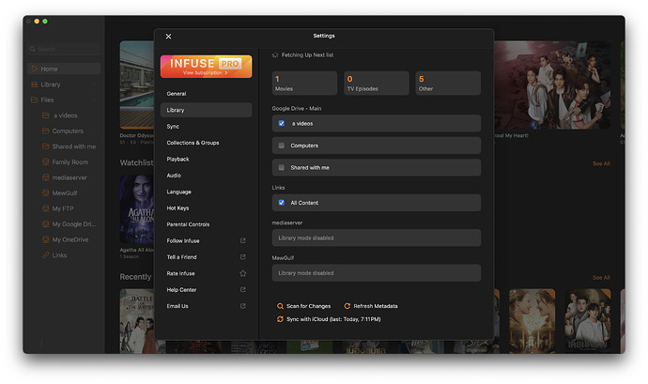648x384 pixels.
Task: Click Library icon in main sidebar
Action: (x=35, y=84)
